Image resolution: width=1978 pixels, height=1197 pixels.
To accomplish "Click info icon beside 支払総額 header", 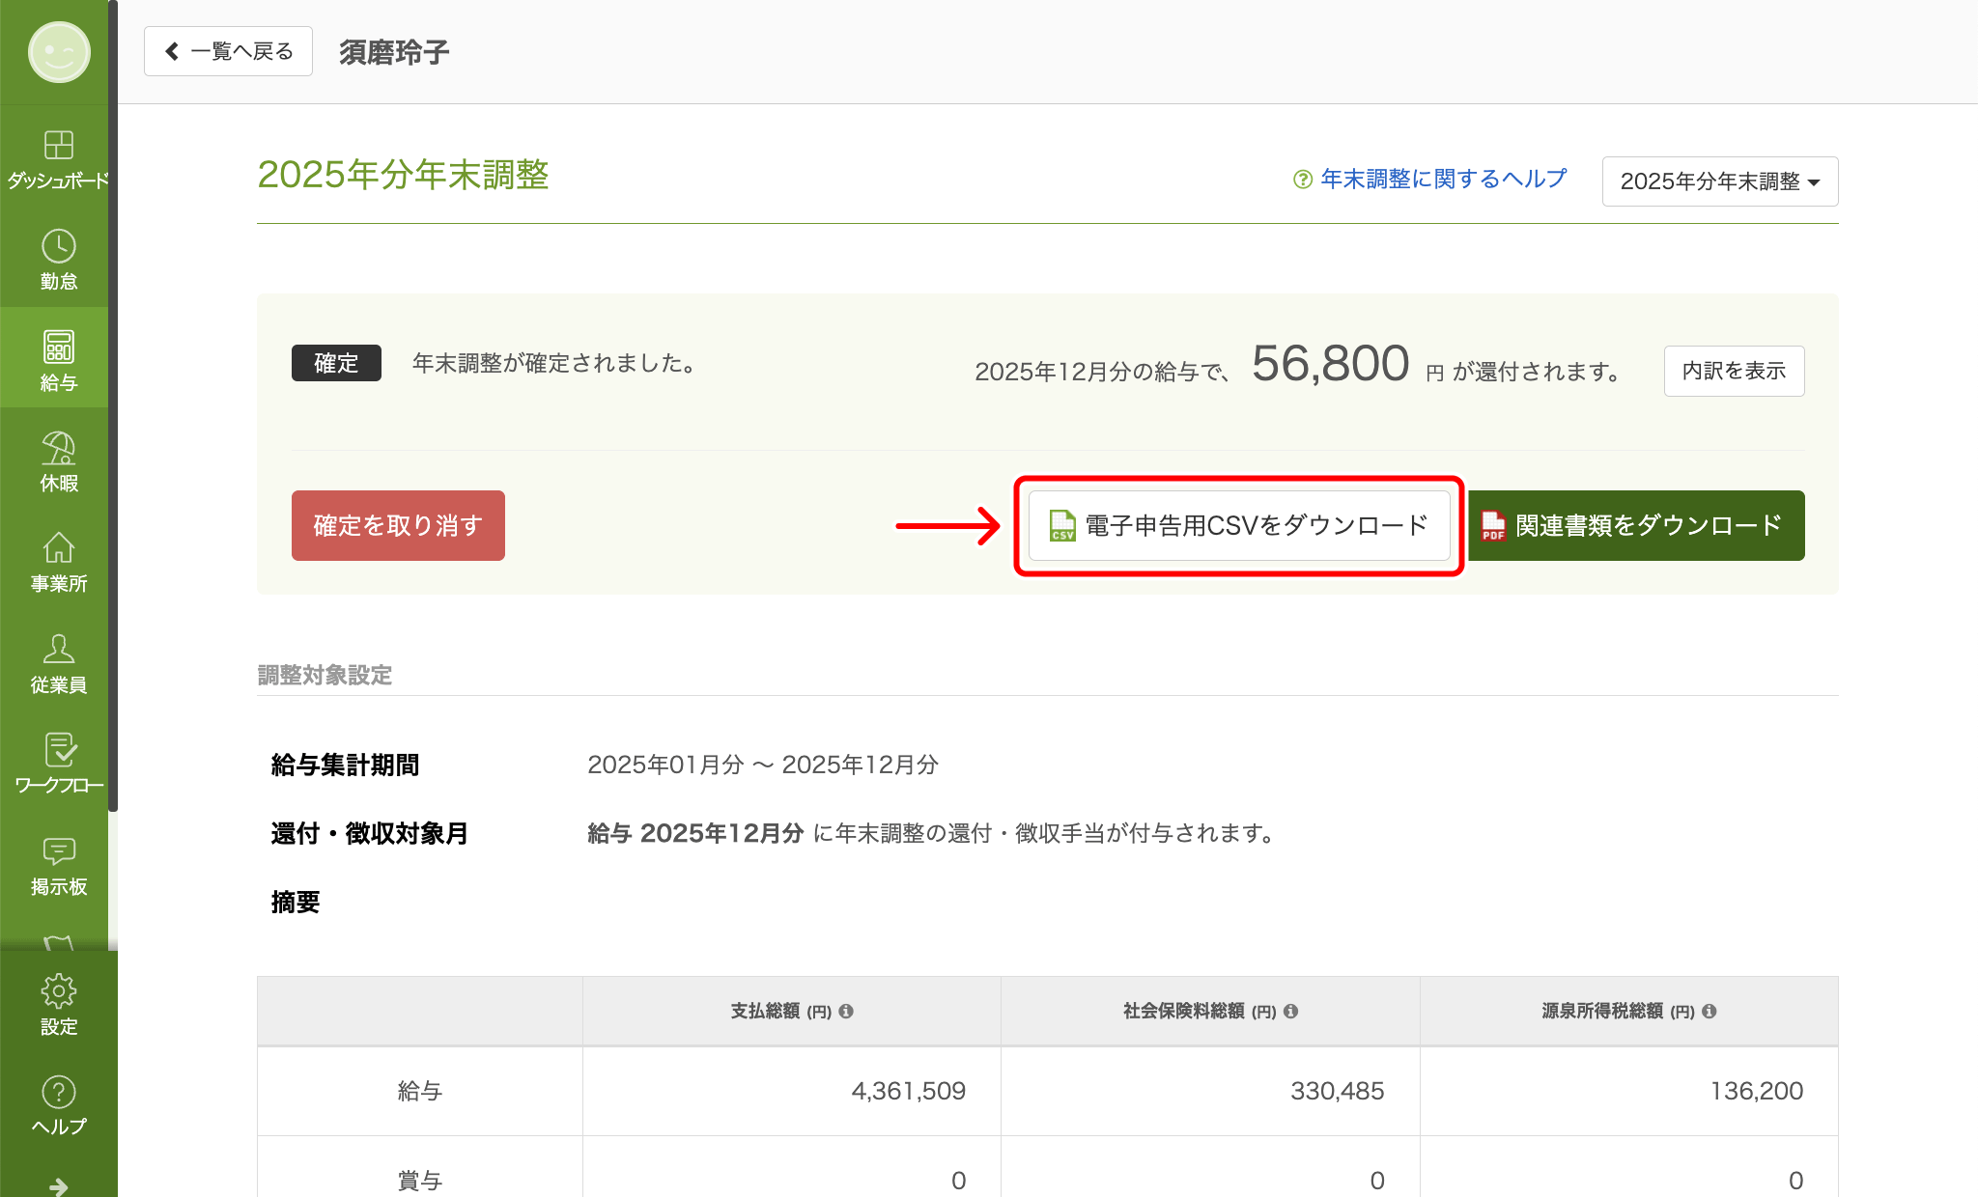I will [x=846, y=1011].
